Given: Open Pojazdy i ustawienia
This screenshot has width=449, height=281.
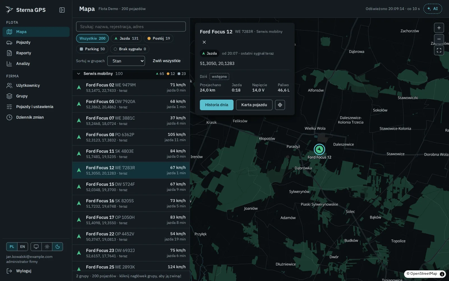Looking at the screenshot, I should pyautogui.click(x=36, y=107).
